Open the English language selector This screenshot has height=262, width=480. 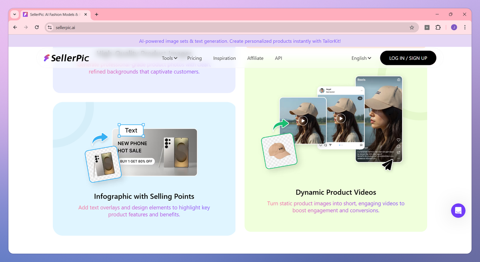point(361,58)
